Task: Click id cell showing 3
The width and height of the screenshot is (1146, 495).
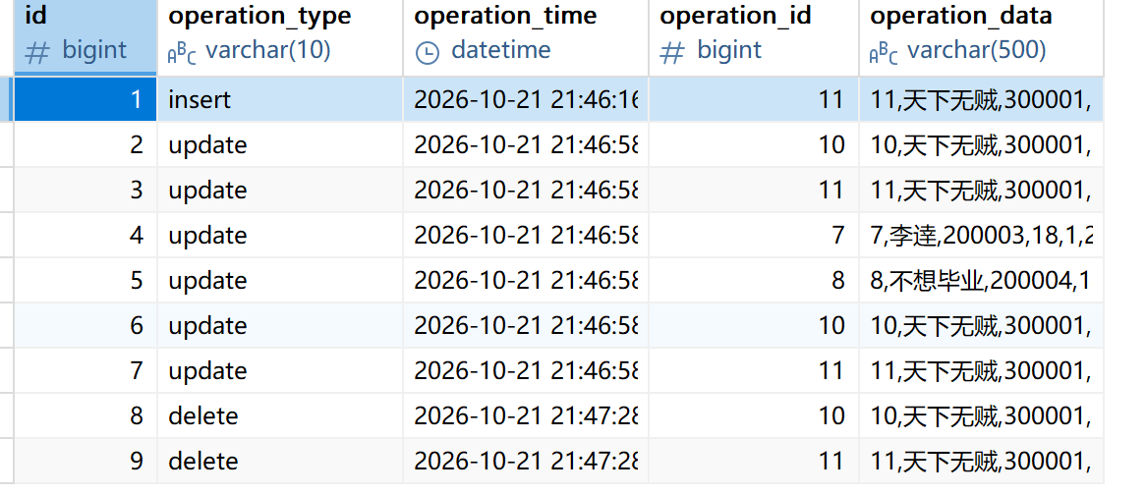Action: (x=86, y=190)
